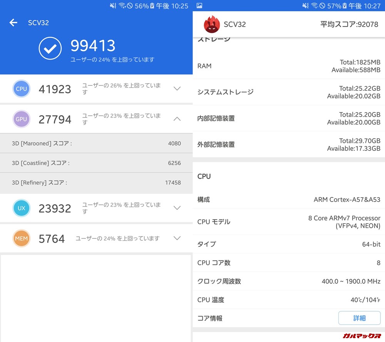
Task: Toggle the mute indicator in status bar
Action: [305, 5]
